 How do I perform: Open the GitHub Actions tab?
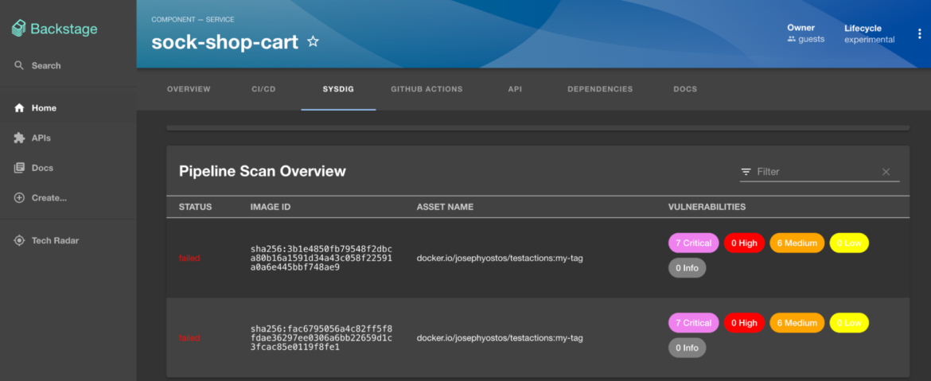(427, 89)
